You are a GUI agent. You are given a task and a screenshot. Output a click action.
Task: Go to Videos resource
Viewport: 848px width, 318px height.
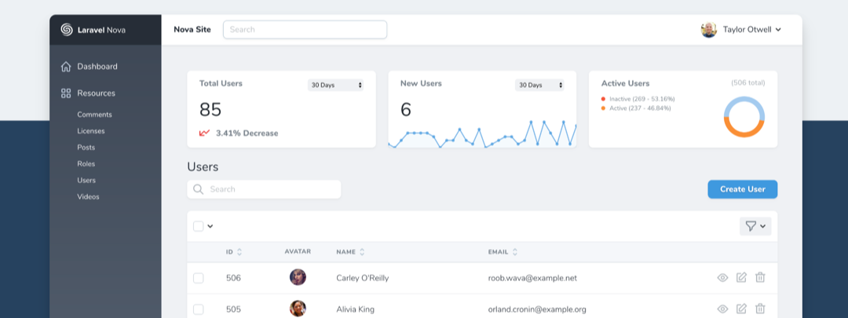(x=88, y=197)
